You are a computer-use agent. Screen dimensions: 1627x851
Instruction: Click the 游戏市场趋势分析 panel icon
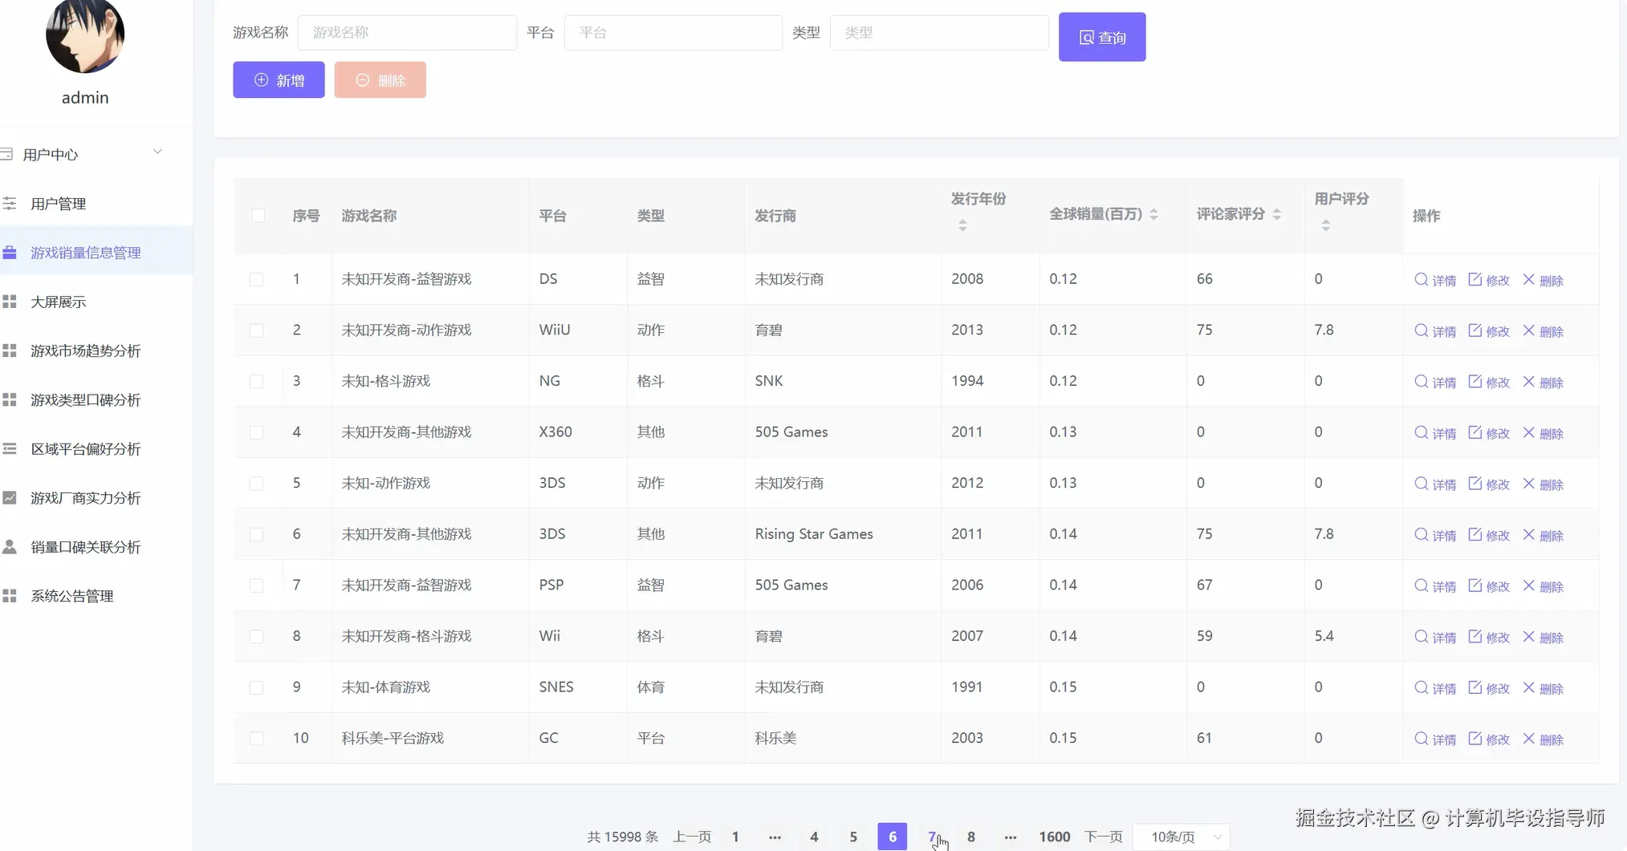pyautogui.click(x=10, y=351)
